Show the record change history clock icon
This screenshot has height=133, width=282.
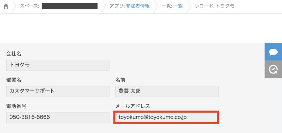pos(273,69)
